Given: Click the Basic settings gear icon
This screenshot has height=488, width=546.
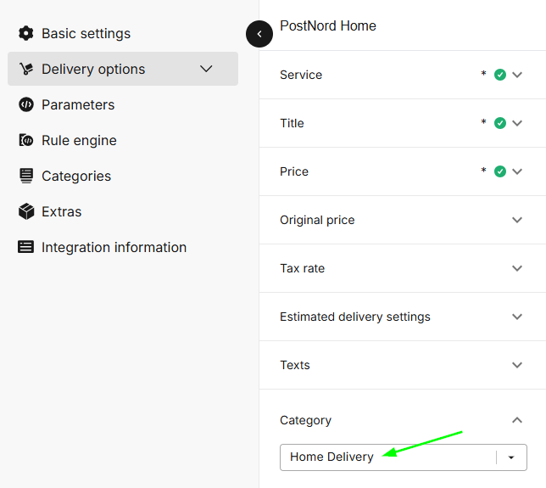Looking at the screenshot, I should point(25,33).
